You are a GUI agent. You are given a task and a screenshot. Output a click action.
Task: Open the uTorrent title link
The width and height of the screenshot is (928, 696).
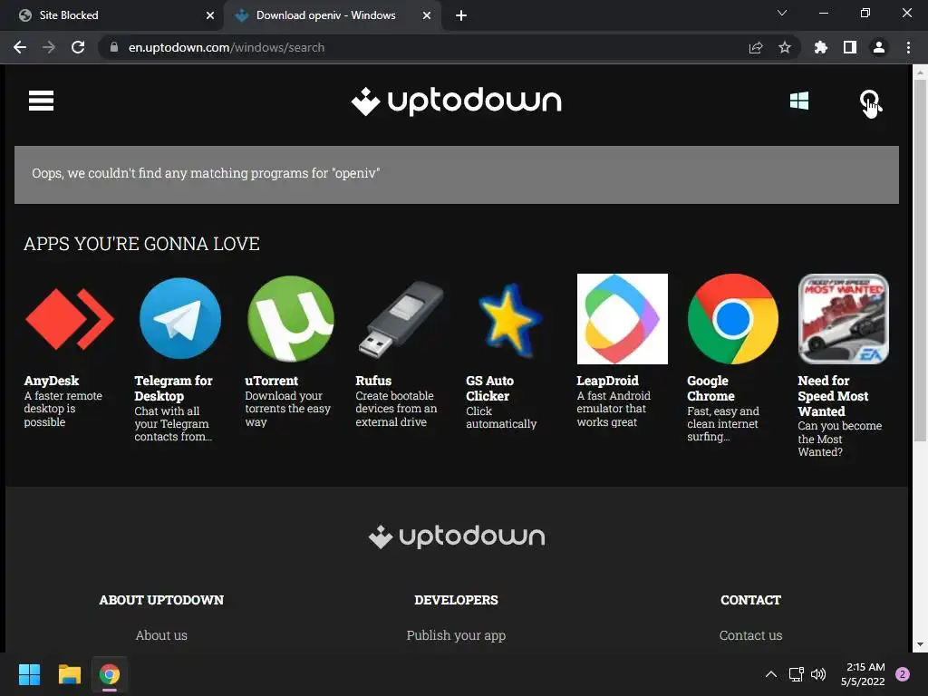pos(272,381)
